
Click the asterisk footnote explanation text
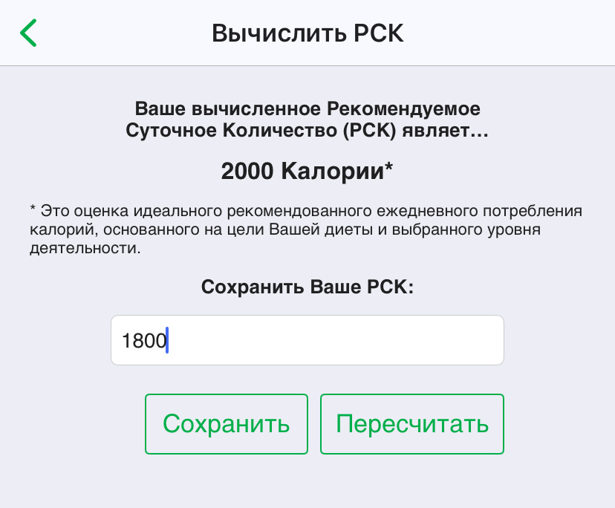pyautogui.click(x=307, y=227)
